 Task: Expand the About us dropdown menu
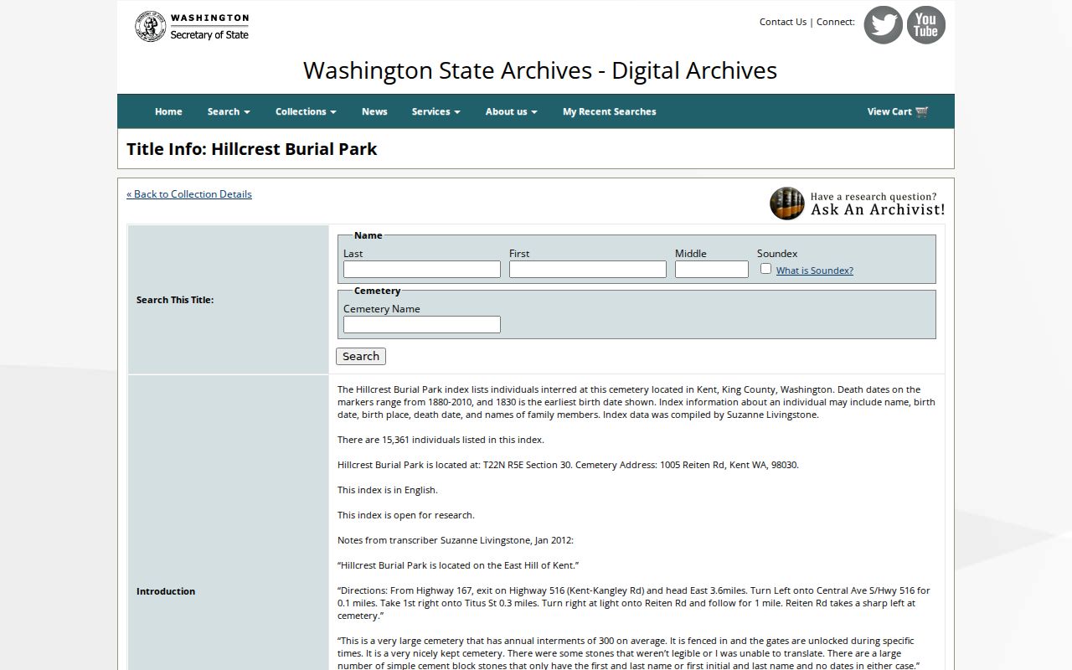click(511, 111)
